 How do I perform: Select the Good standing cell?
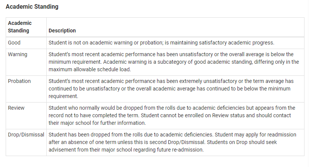coord(14,43)
